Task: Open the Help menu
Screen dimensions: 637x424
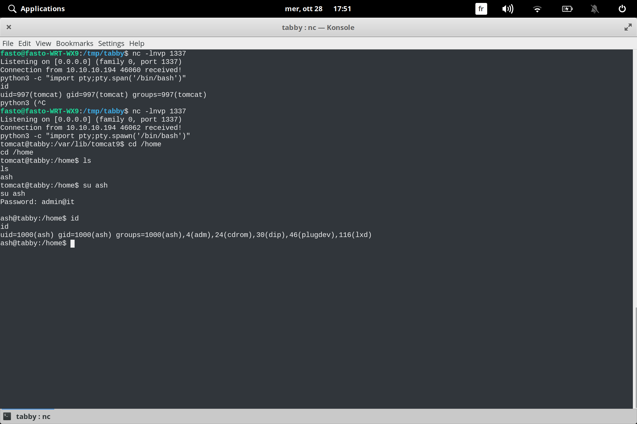Action: click(136, 43)
